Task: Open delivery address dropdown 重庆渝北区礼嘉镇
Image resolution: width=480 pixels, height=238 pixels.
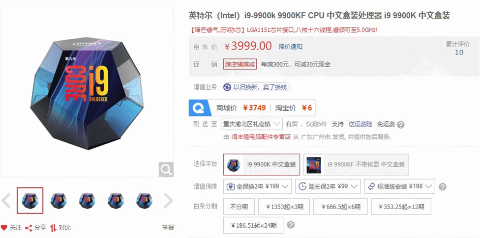Action: click(252, 124)
